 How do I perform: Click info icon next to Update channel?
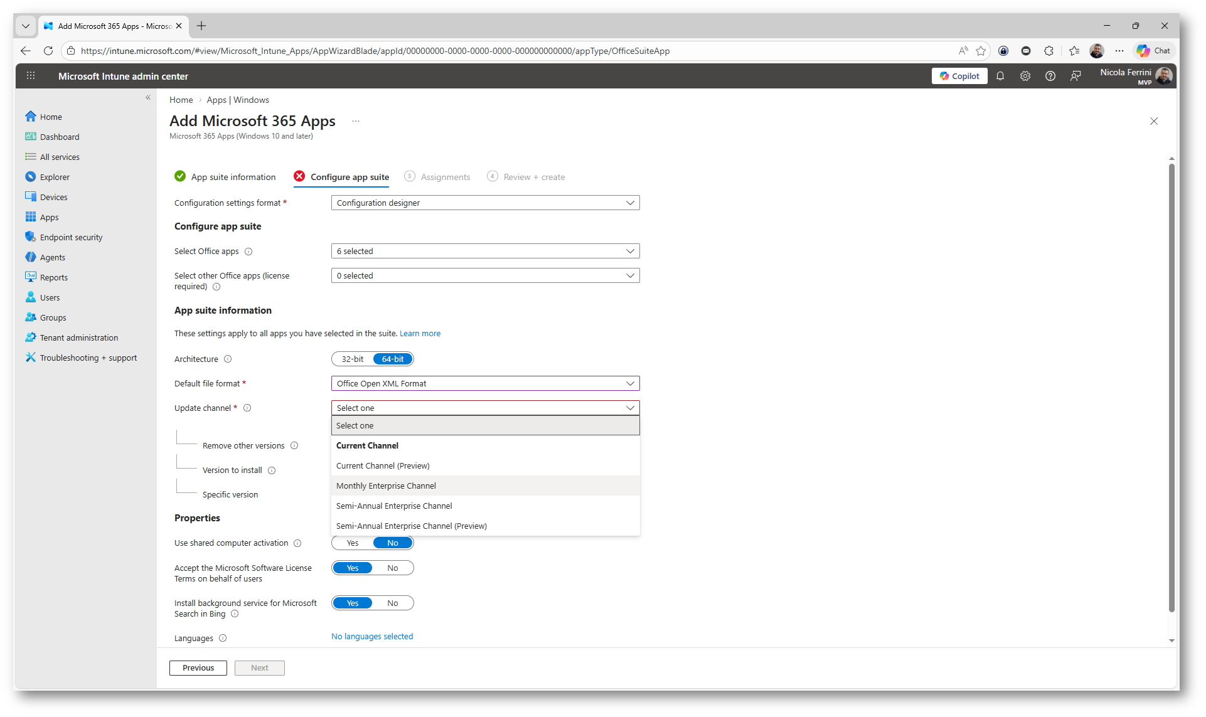pyautogui.click(x=247, y=408)
